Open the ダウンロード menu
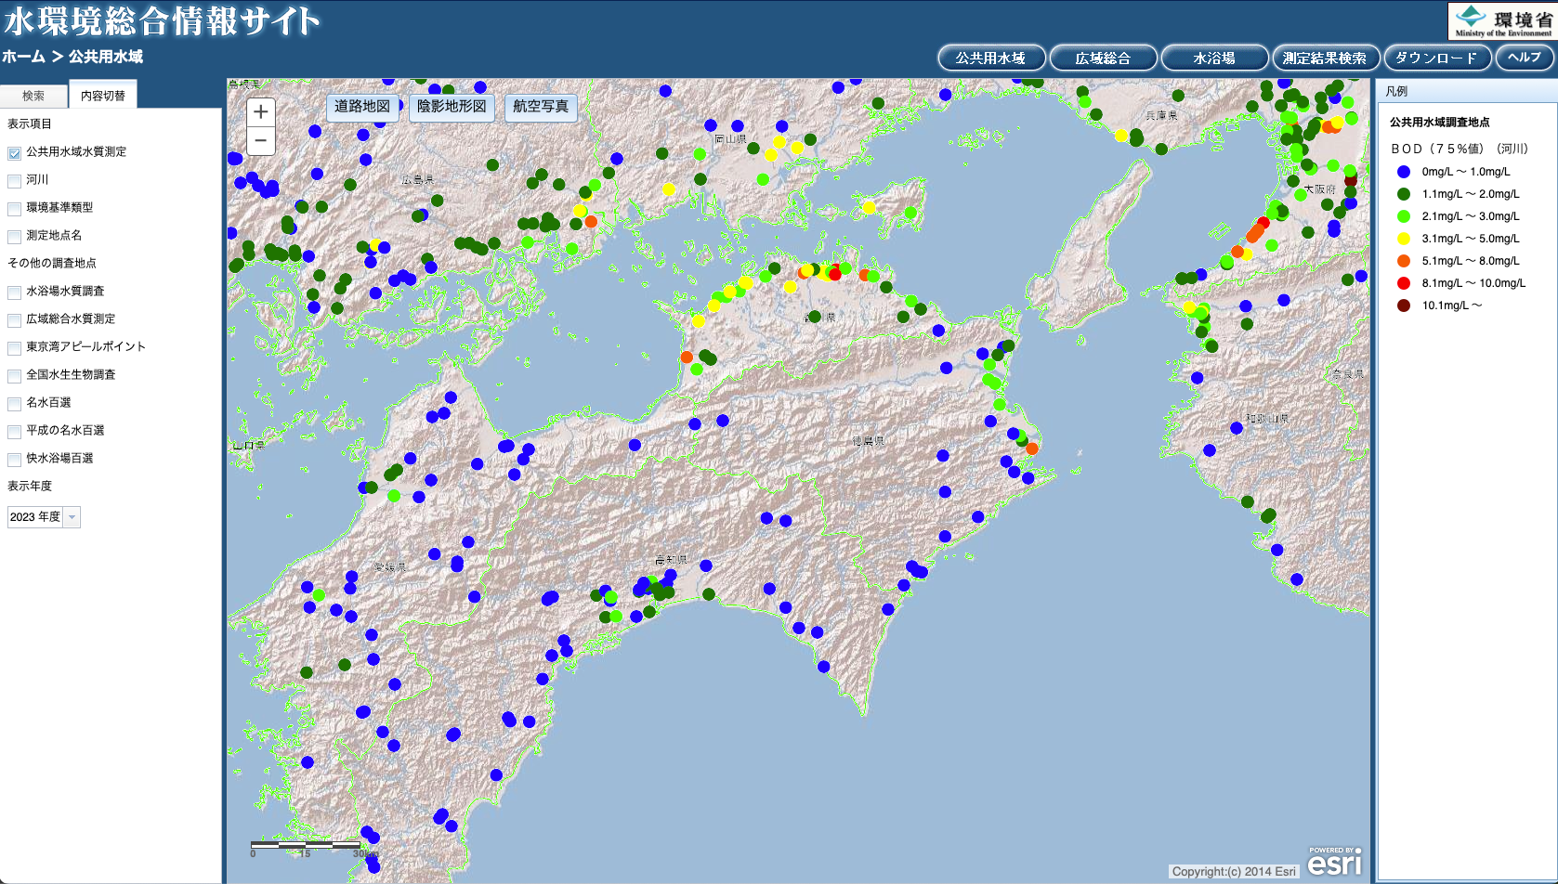This screenshot has height=884, width=1558. [1436, 58]
